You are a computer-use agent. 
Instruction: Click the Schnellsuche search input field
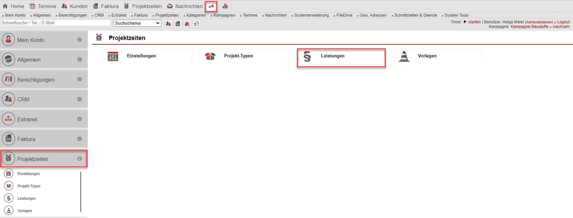coord(55,23)
